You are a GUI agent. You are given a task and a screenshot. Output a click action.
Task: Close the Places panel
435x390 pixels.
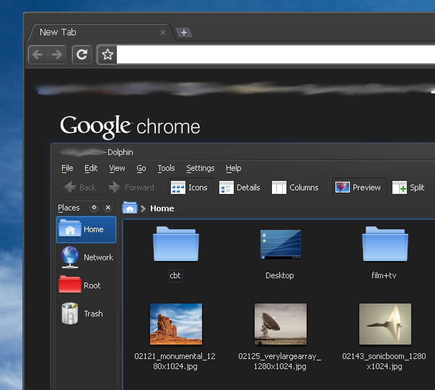(108, 208)
